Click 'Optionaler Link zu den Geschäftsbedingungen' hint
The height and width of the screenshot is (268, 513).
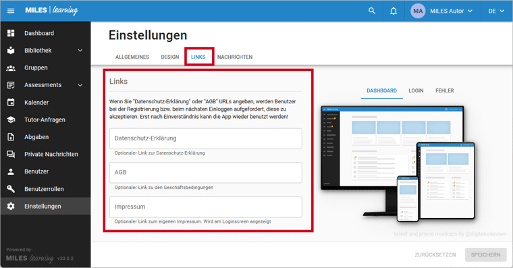(x=164, y=187)
